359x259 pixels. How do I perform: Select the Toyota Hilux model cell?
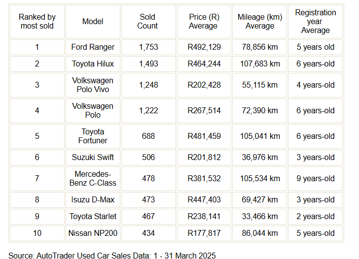point(93,64)
